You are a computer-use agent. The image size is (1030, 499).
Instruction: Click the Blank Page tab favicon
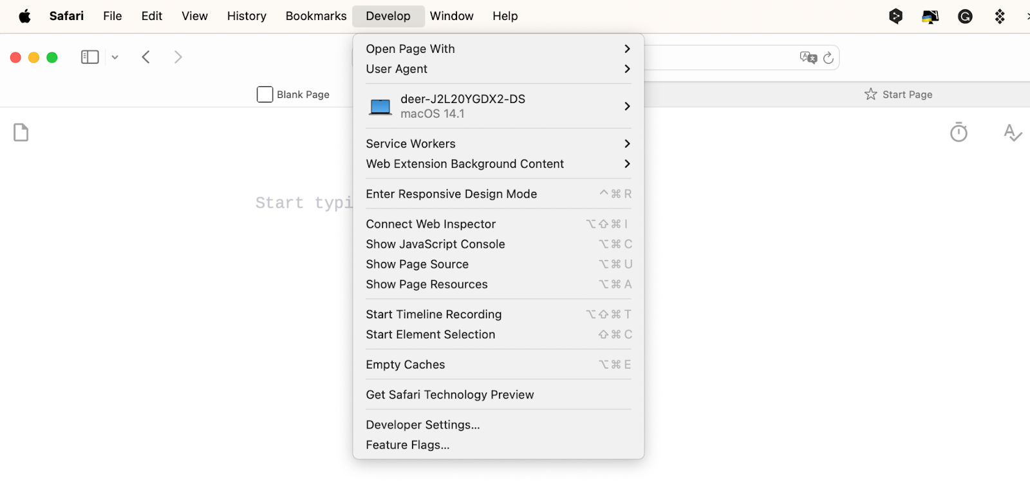265,95
